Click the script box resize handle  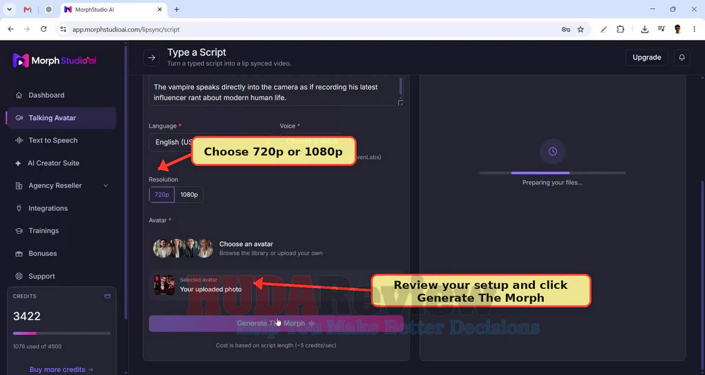point(400,103)
